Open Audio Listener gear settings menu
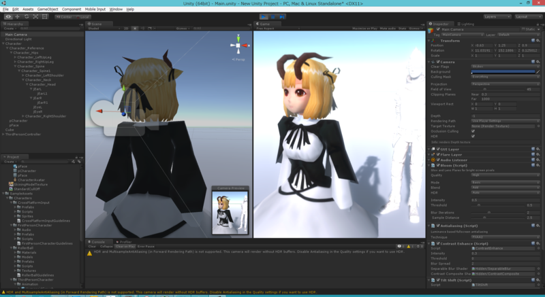Screen dimensions: 545x297 (x=538, y=160)
